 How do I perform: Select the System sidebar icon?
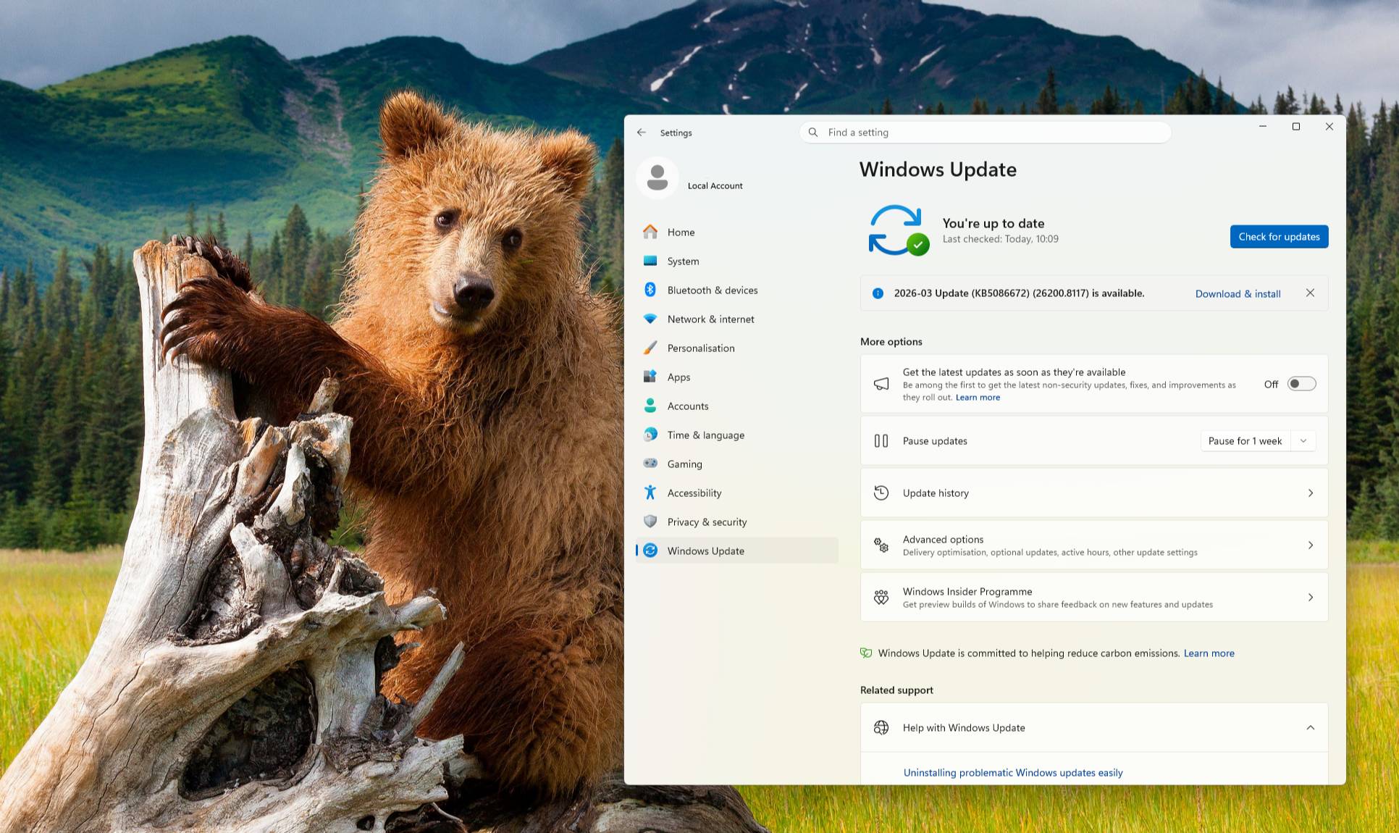point(651,261)
